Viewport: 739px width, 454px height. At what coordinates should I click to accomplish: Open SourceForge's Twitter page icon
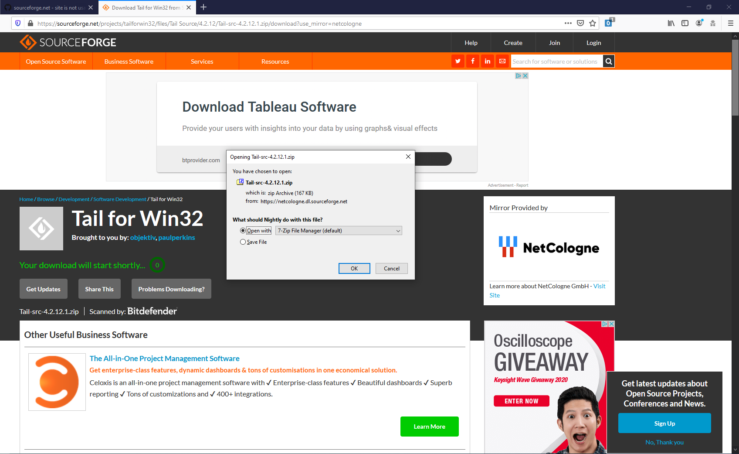(458, 61)
